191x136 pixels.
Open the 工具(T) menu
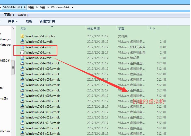tap(9, 15)
